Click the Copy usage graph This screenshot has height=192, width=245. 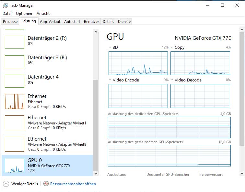click(200, 63)
